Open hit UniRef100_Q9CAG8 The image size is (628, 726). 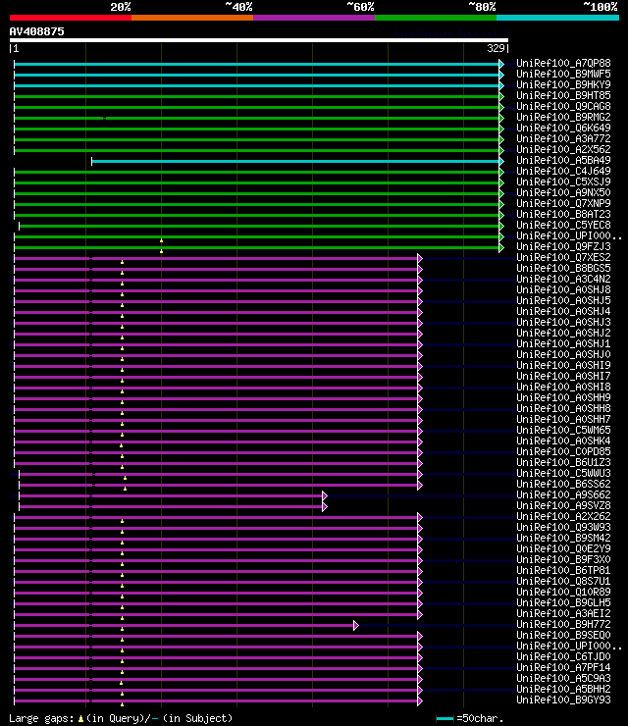(x=563, y=106)
